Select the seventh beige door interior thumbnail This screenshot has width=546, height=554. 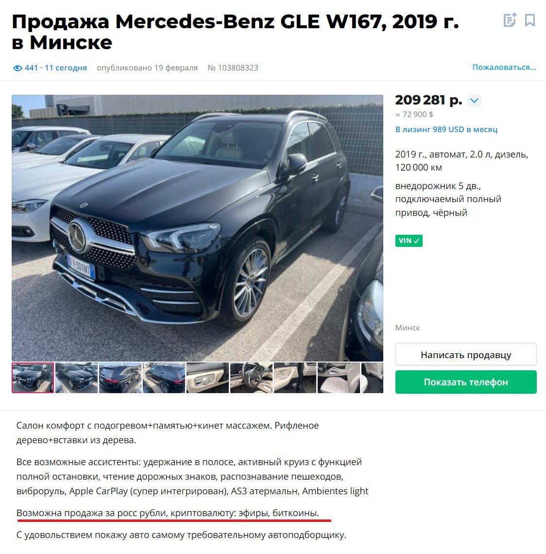(295, 378)
